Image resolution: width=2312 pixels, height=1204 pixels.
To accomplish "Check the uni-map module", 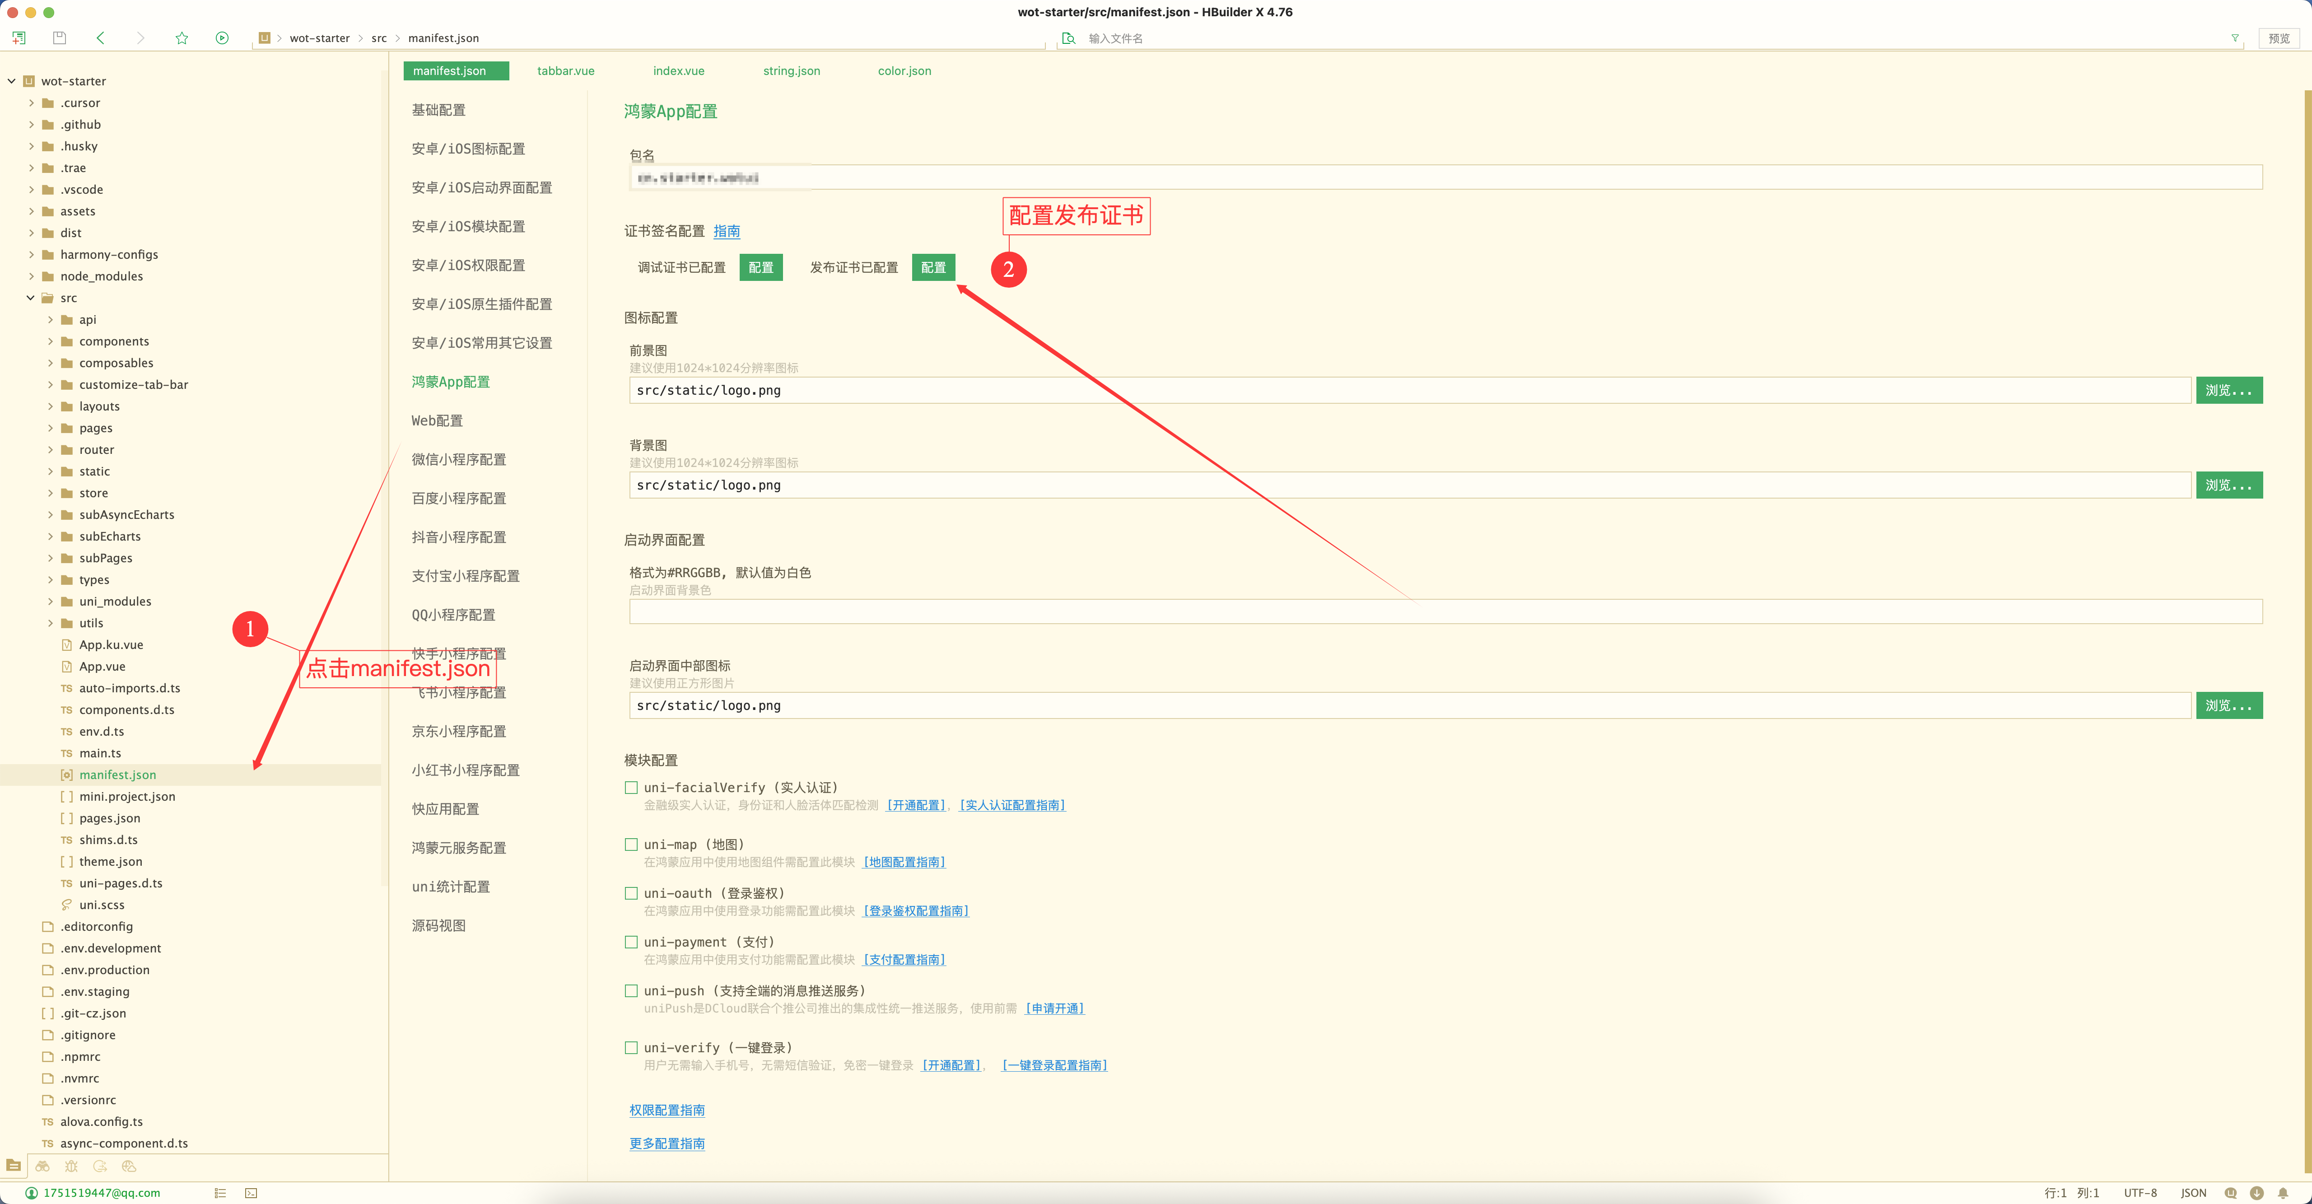I will click(631, 845).
